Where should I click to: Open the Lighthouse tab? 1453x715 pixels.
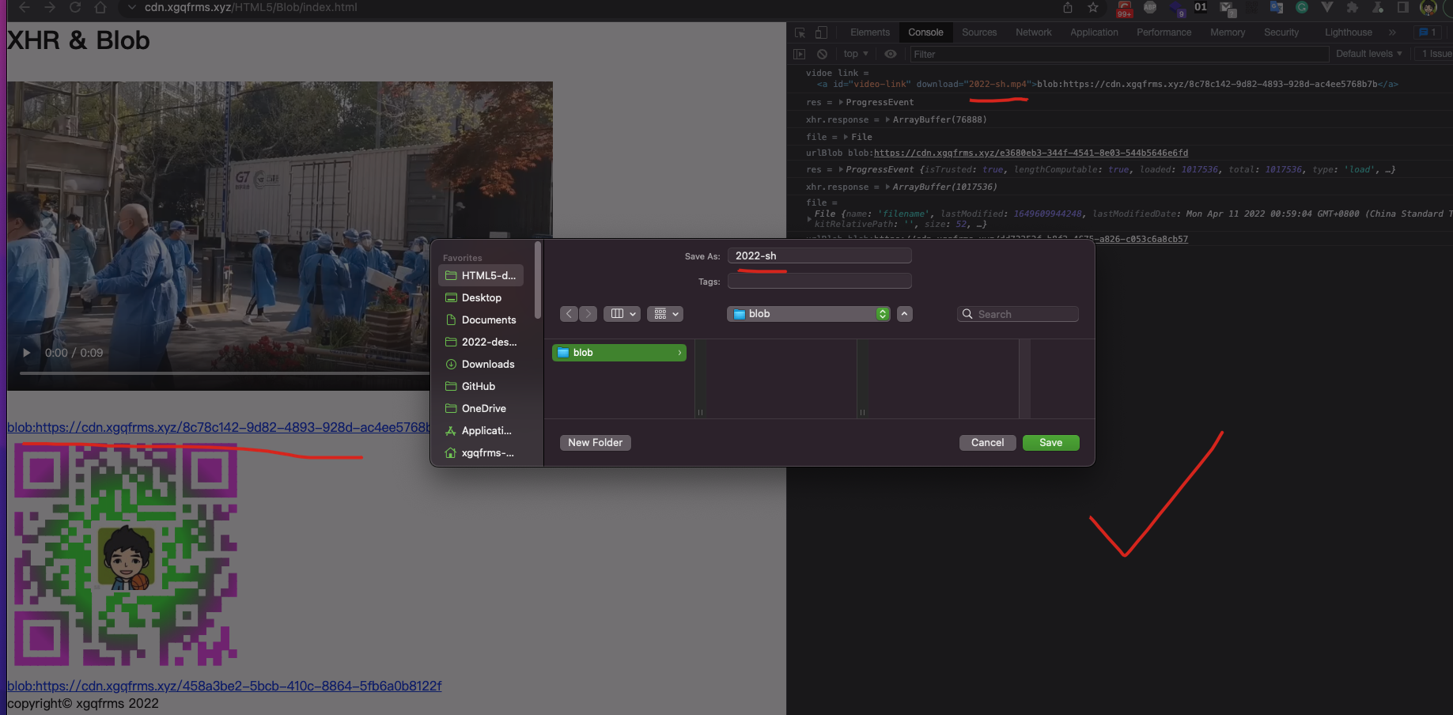click(1349, 32)
